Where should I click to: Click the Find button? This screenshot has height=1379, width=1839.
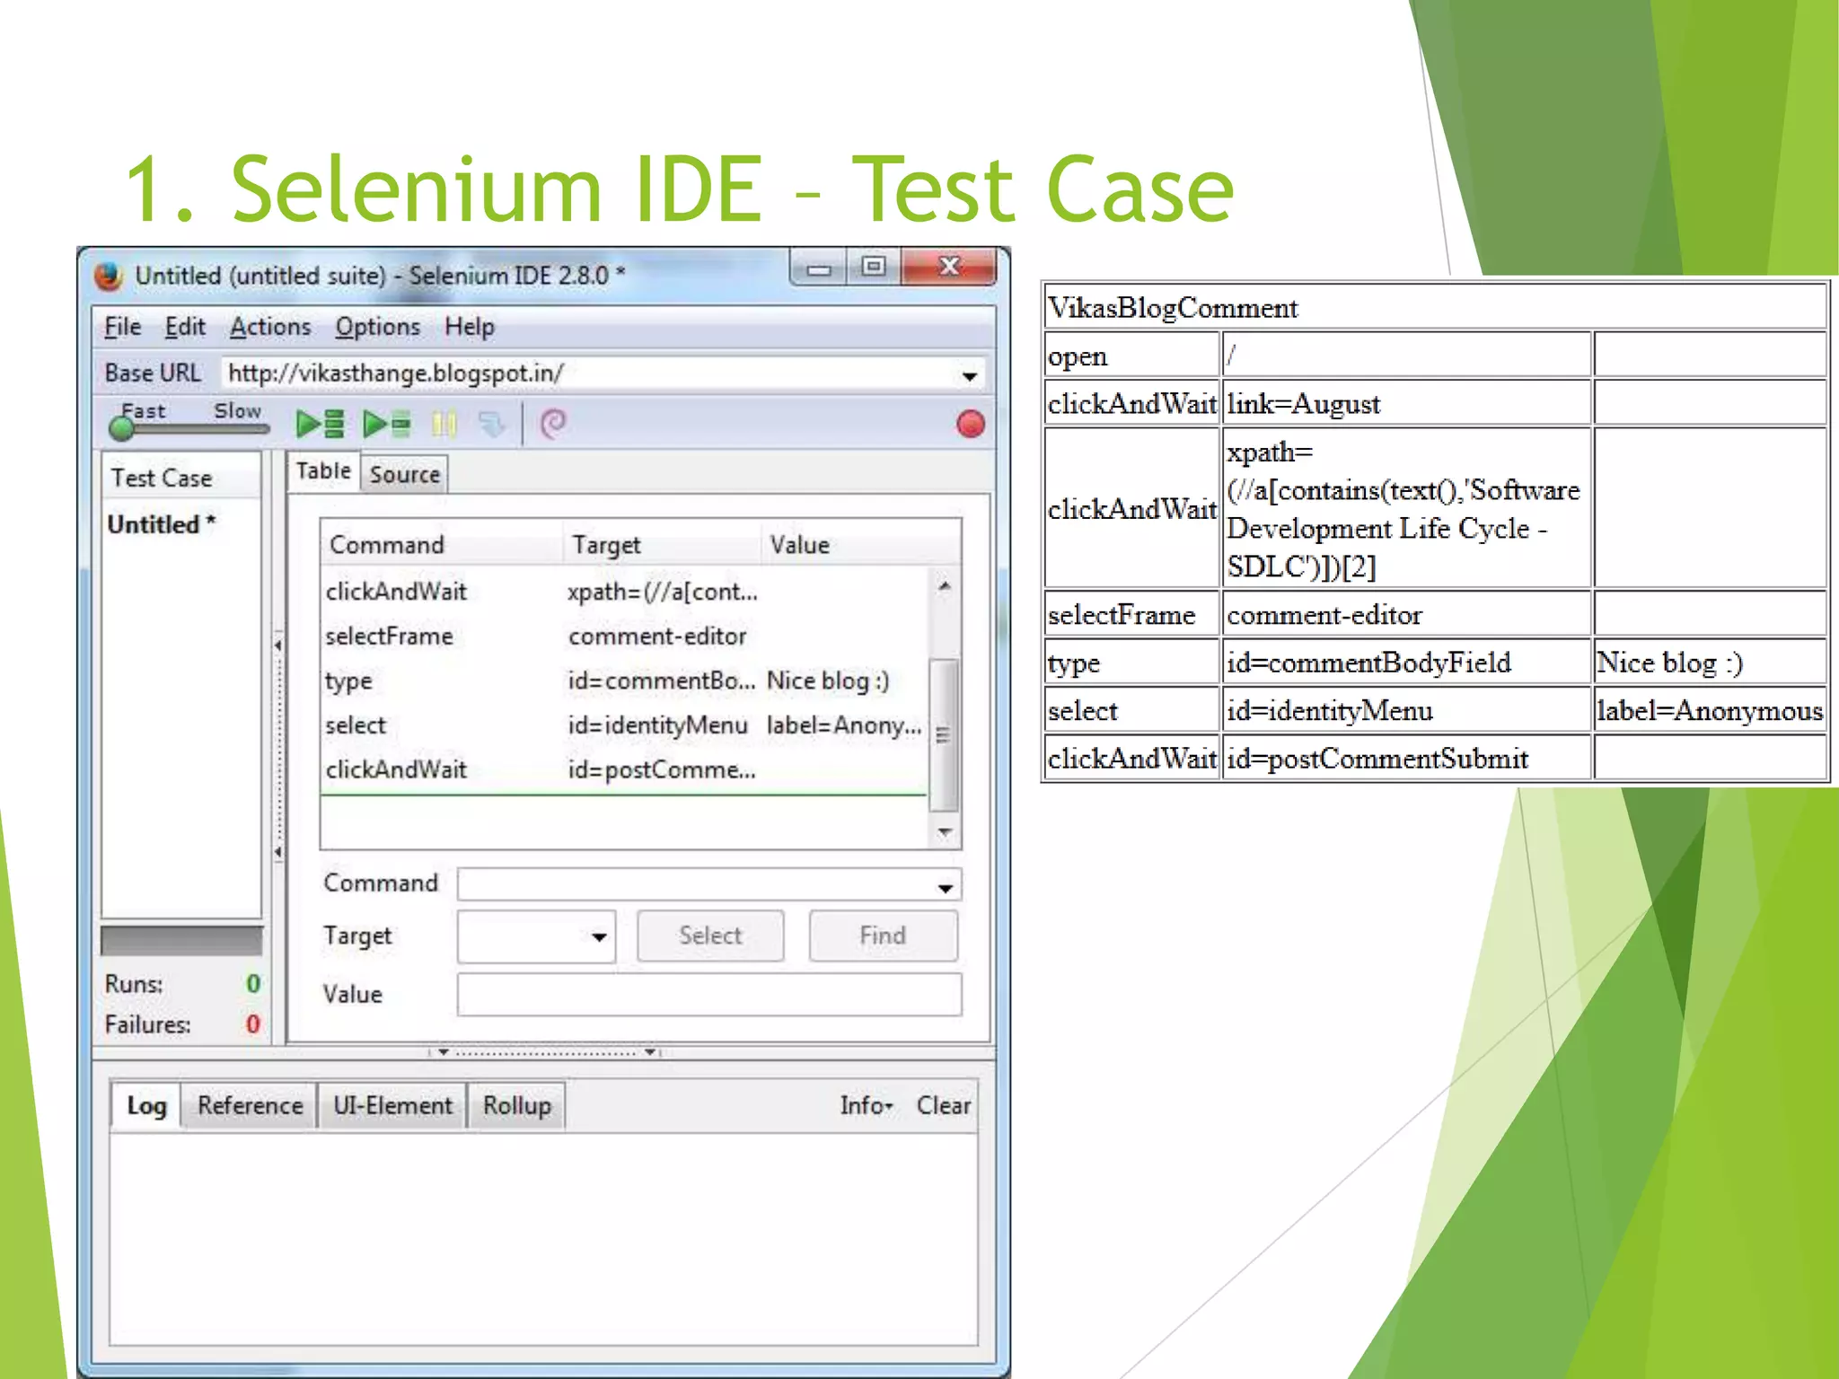(882, 935)
